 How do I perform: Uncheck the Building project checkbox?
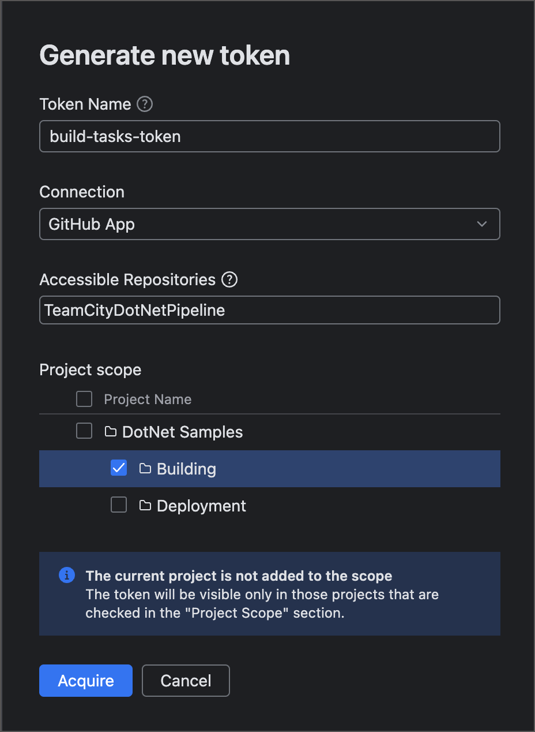tap(118, 468)
